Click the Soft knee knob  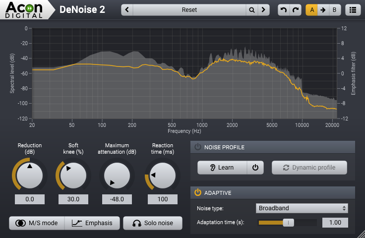[x=73, y=175]
